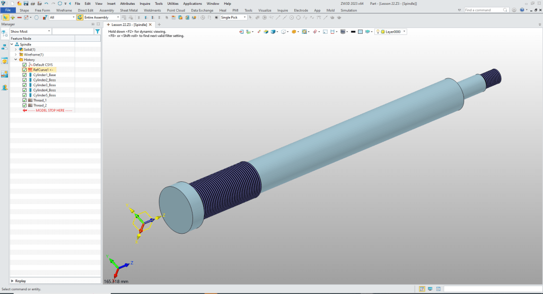The image size is (543, 294).
Task: Click the light blue face color swatch
Action: point(360,32)
